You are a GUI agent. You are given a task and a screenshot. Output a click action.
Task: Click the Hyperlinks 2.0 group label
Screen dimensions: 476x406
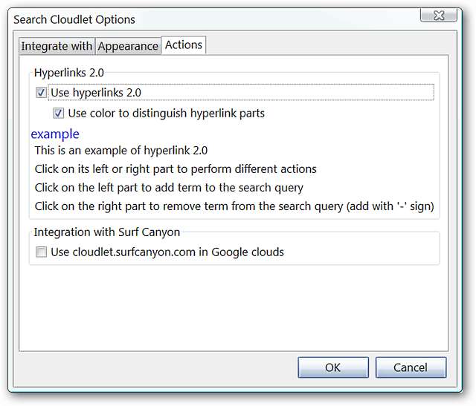66,73
